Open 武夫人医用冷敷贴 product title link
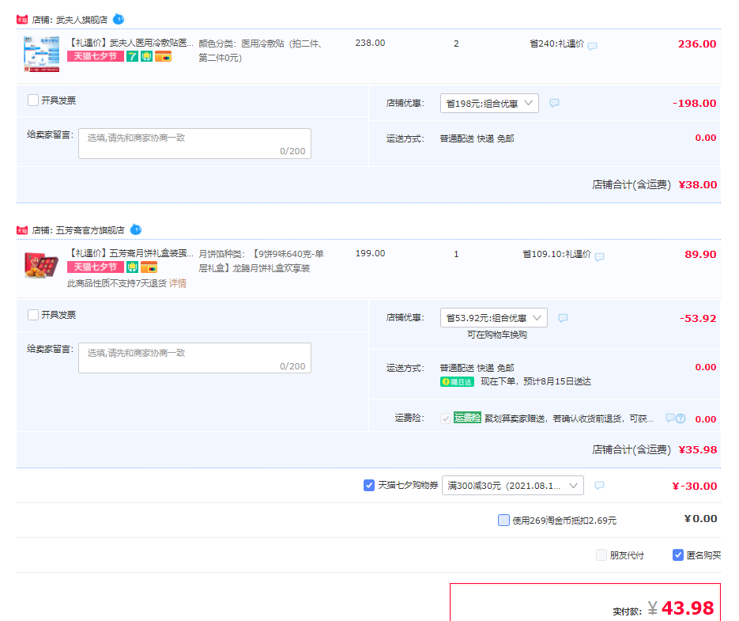This screenshot has width=739, height=621. tap(130, 43)
